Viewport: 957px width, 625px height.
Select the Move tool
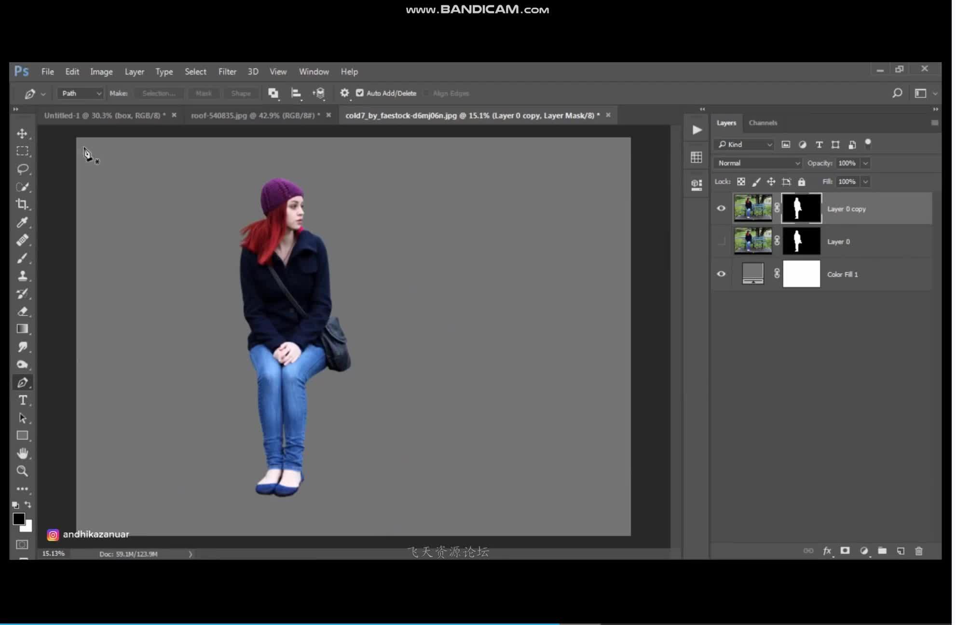22,133
